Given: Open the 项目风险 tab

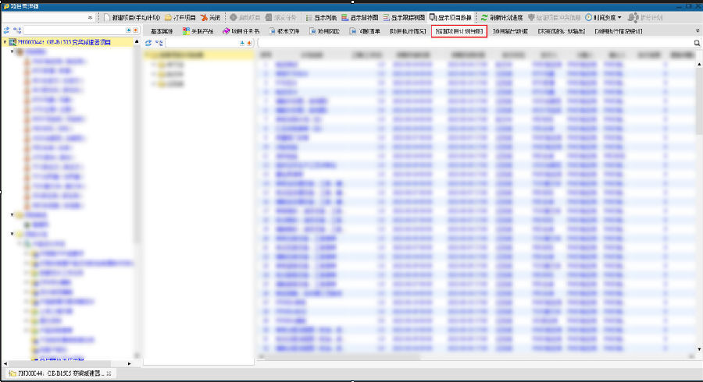Looking at the screenshot, I should [325, 31].
